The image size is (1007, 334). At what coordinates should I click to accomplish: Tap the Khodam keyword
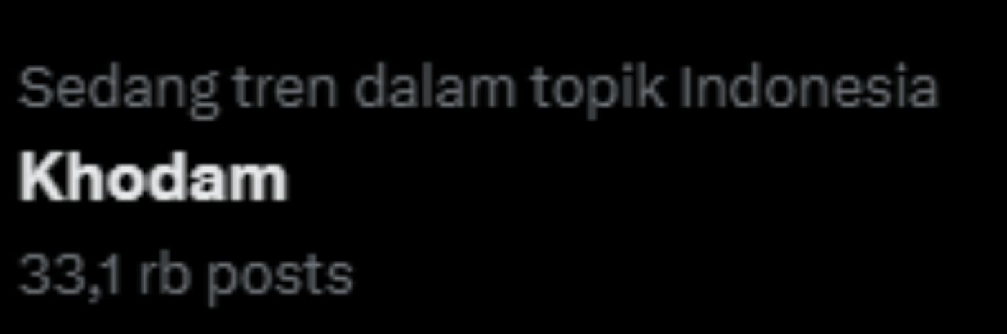(152, 179)
